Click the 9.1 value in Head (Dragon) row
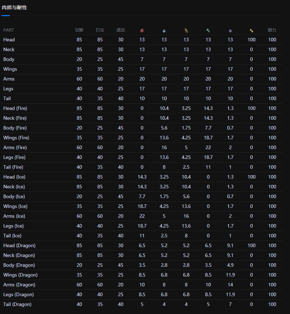 tap(230, 246)
